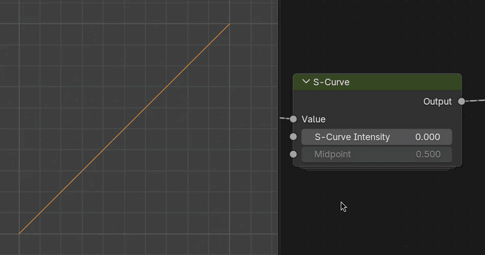Click the Value input socket
Screen dimensions: 485x255
point(293,119)
